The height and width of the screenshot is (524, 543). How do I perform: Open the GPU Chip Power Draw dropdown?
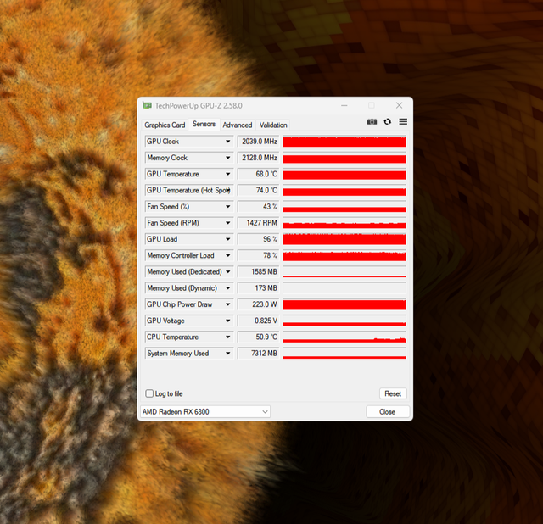point(228,304)
